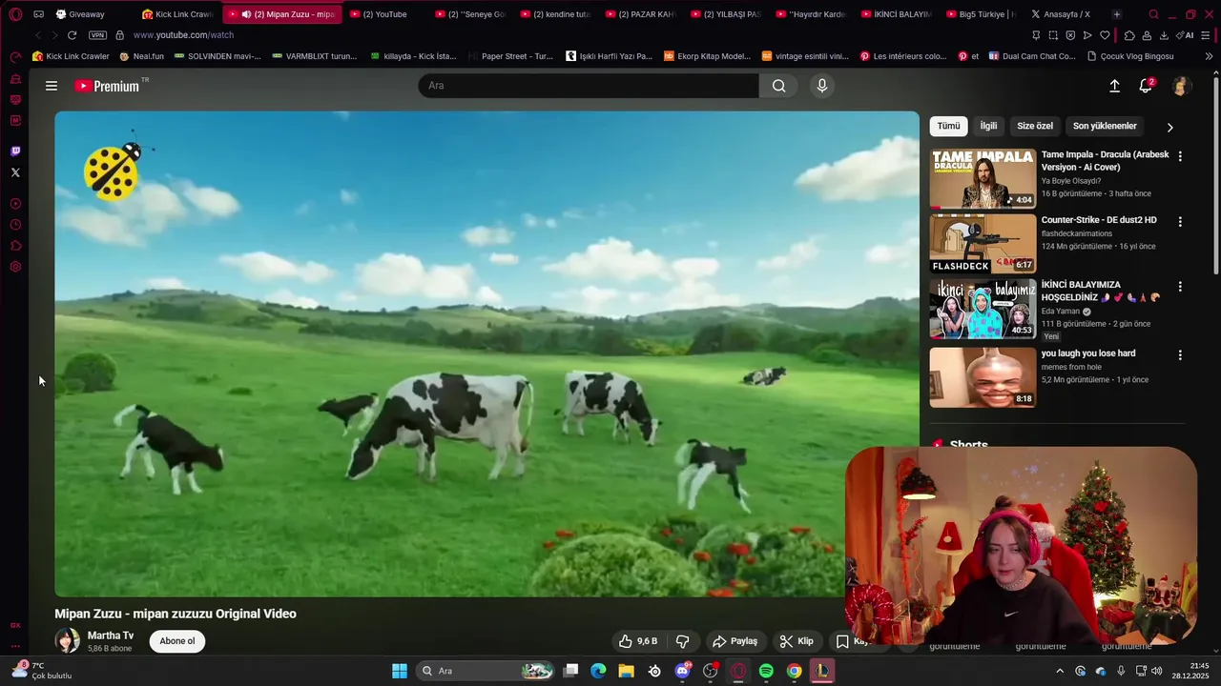
Task: Open Google Chrome from the taskbar
Action: click(x=794, y=671)
